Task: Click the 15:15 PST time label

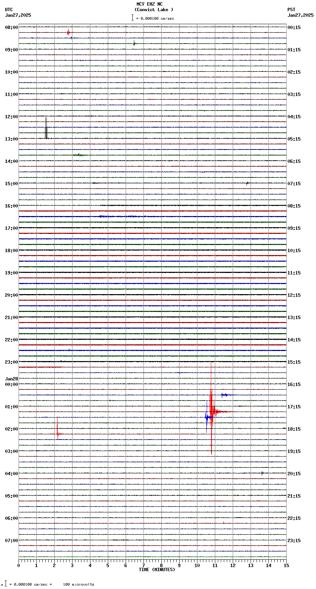Action: [x=294, y=362]
